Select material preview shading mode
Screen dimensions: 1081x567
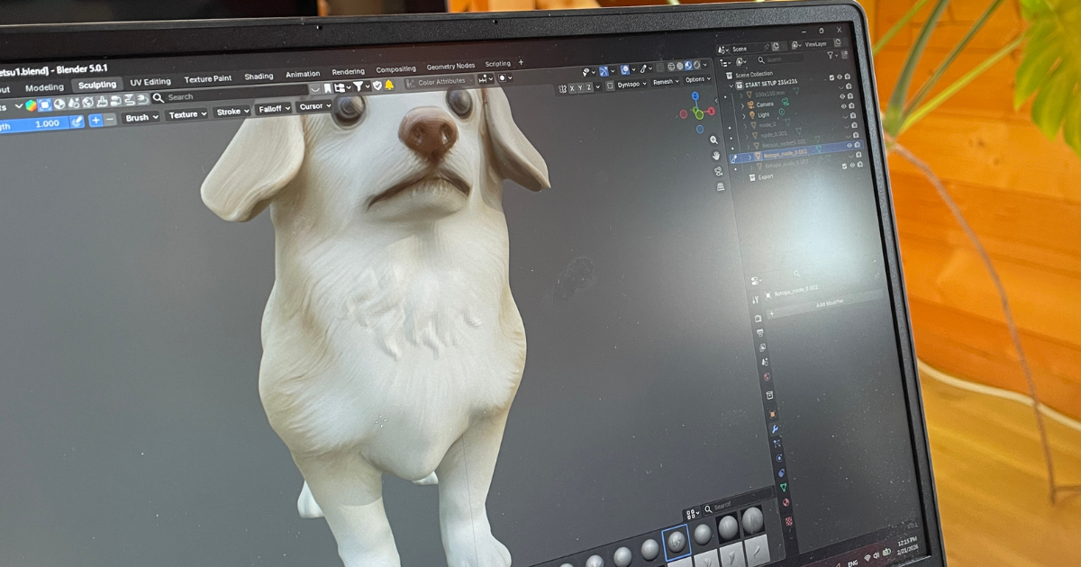coord(688,66)
